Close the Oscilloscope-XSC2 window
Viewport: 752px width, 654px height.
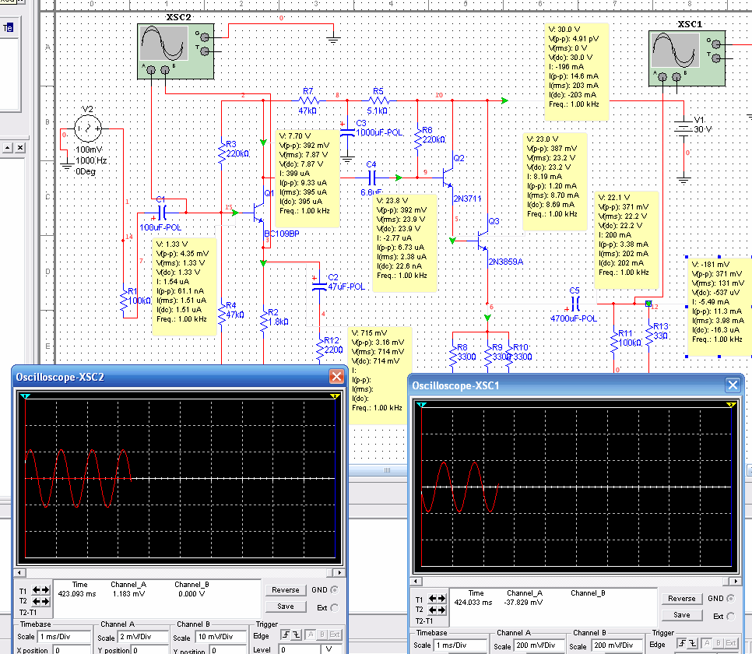pyautogui.click(x=336, y=377)
